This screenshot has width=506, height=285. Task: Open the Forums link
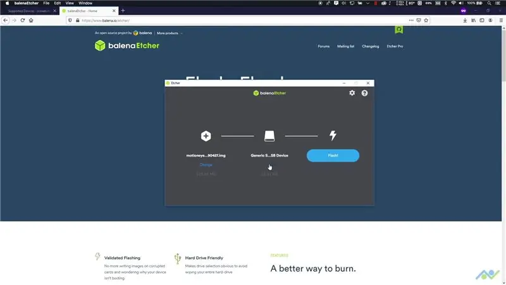tap(323, 46)
